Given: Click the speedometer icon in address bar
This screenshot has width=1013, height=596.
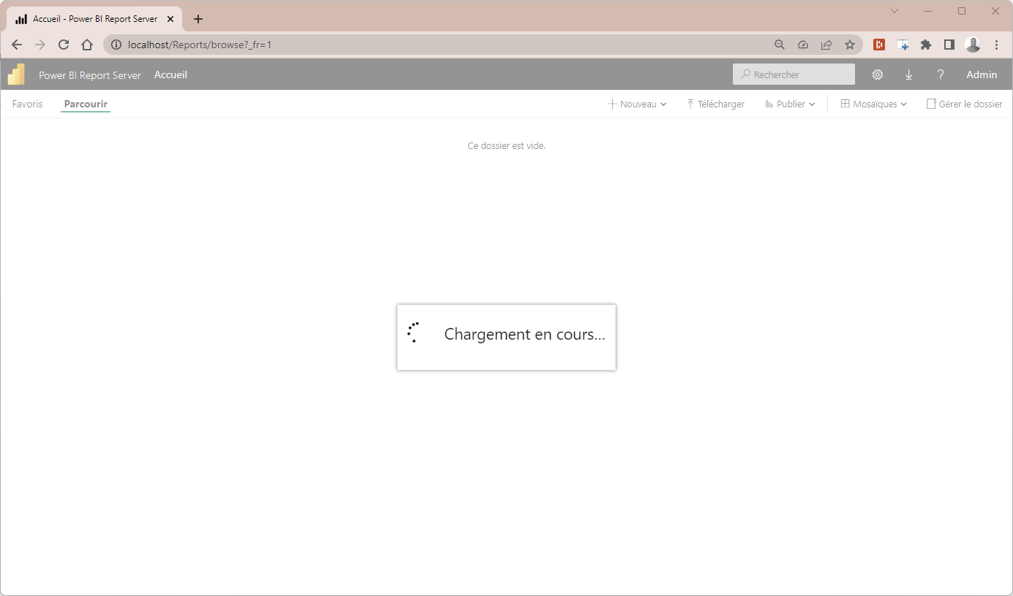Looking at the screenshot, I should [803, 45].
